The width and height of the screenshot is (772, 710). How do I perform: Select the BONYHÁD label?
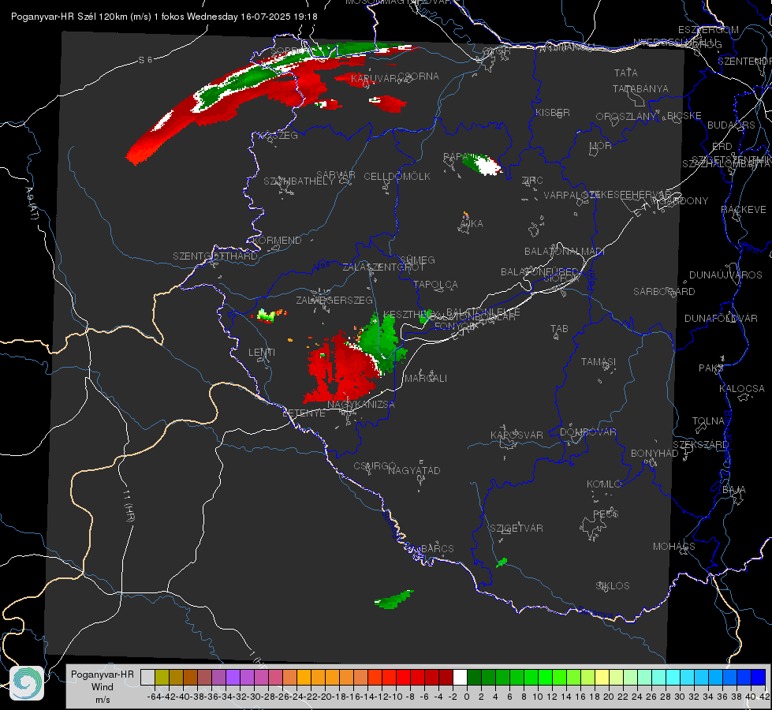click(655, 454)
